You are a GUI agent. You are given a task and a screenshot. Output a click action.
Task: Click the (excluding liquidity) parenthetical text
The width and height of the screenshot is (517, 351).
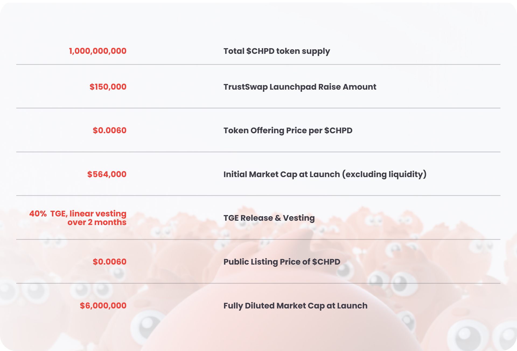click(385, 174)
